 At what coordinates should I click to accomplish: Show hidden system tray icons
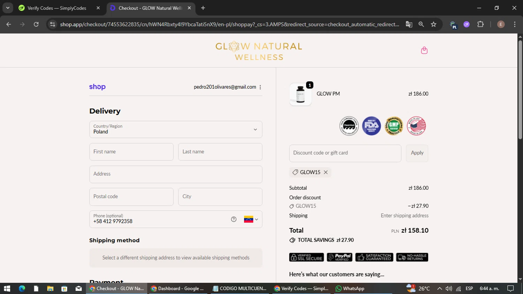(439, 288)
